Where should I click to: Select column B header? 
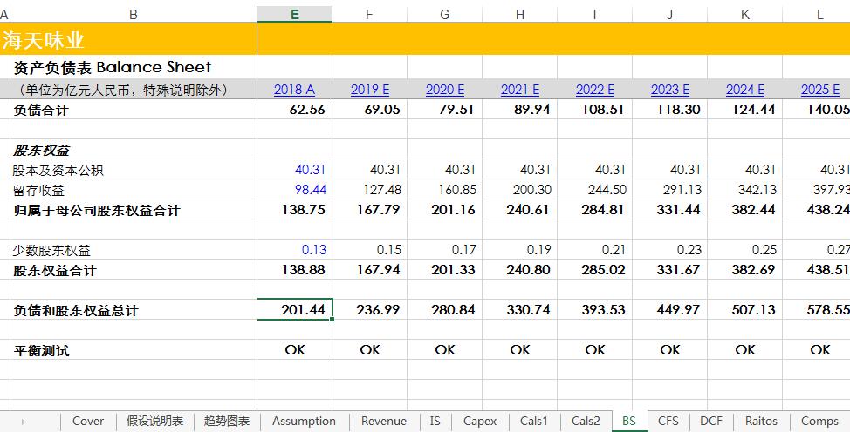point(134,14)
